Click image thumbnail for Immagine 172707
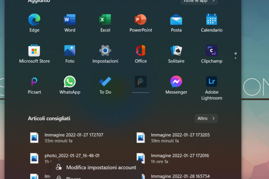The width and height of the screenshot is (269, 179). coord(34,138)
